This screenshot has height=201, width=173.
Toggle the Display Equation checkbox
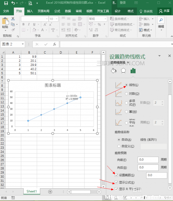click(x=116, y=182)
